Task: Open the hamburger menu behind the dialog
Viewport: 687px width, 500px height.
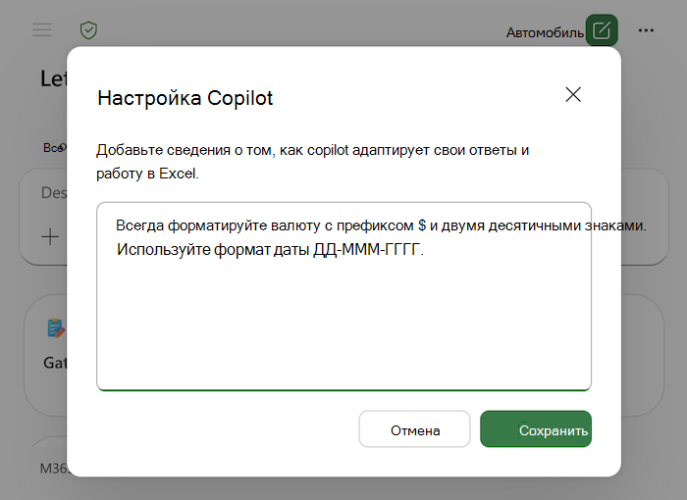Action: 42,29
